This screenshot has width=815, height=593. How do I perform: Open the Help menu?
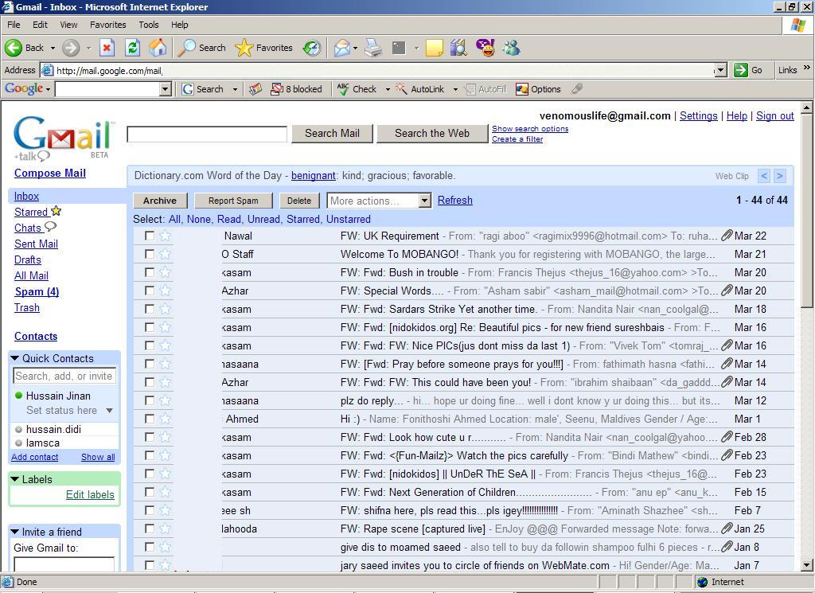pyautogui.click(x=180, y=25)
